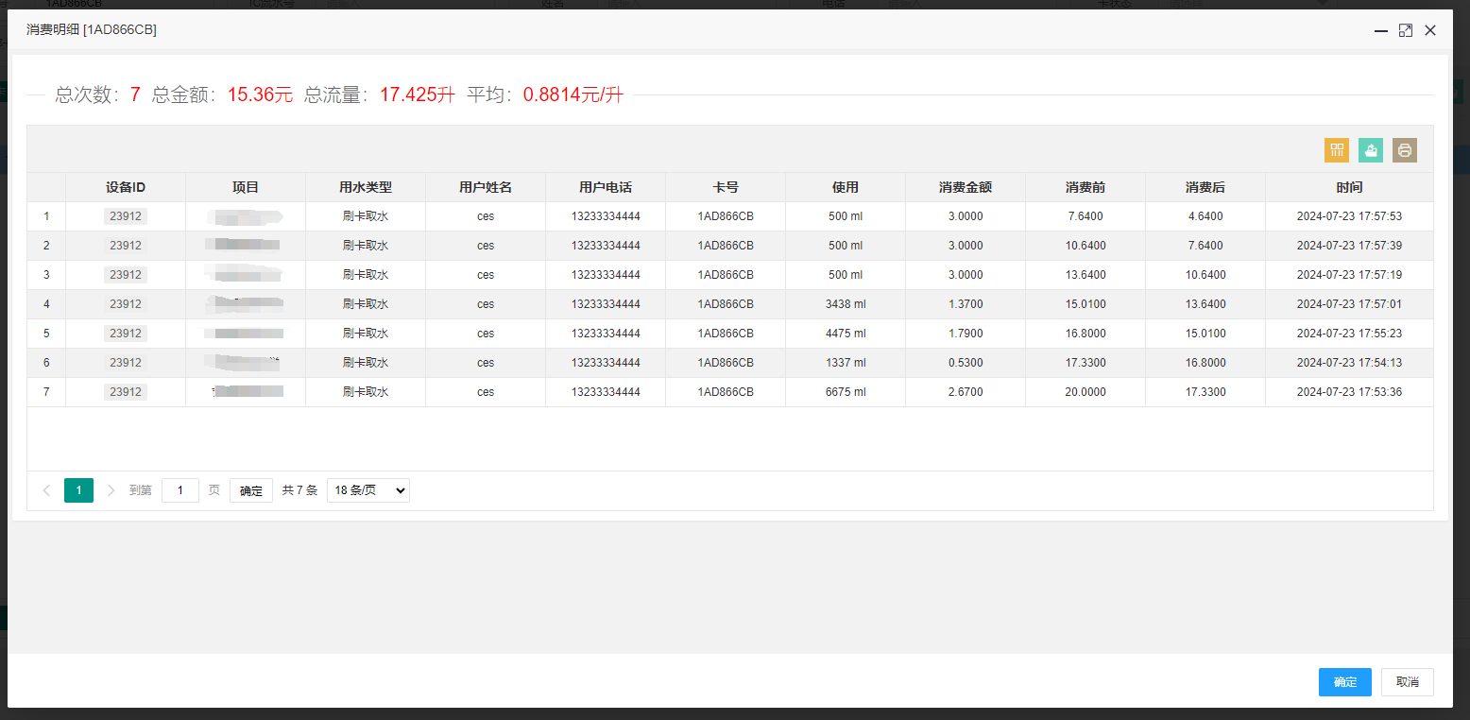The height and width of the screenshot is (720, 1470).
Task: Click card number 1AD866CB in row 5
Action: pos(726,334)
